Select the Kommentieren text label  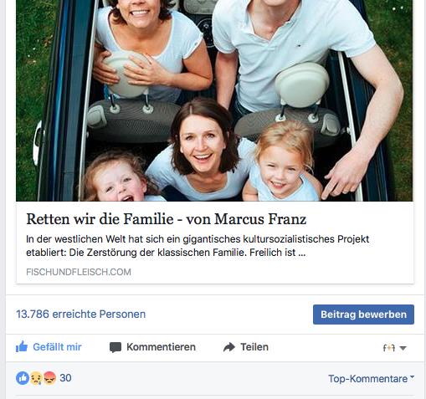tap(161, 347)
